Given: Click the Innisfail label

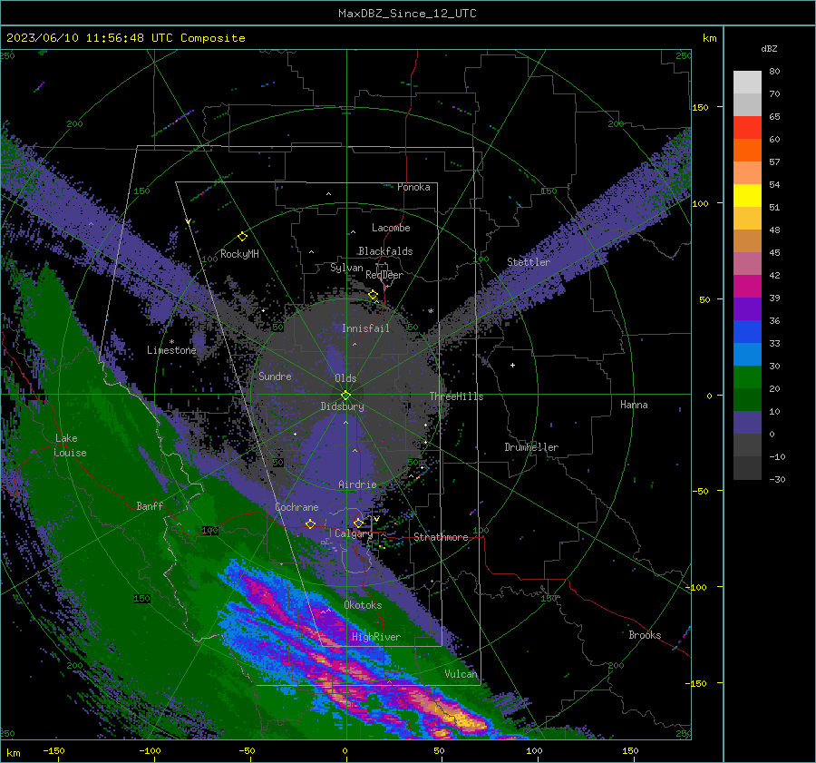Looking at the screenshot, I should [365, 328].
